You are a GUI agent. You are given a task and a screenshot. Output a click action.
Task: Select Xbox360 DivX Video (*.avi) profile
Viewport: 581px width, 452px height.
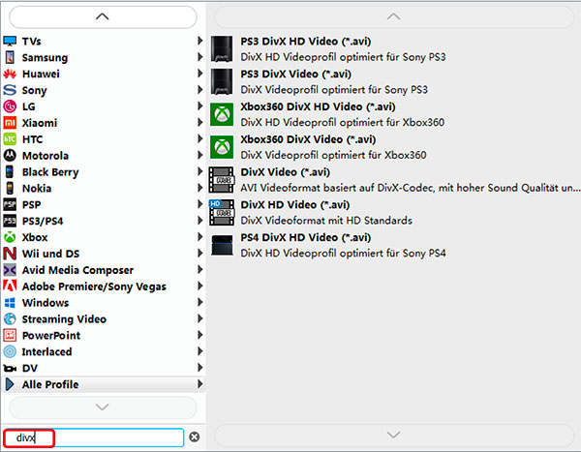[x=393, y=147]
